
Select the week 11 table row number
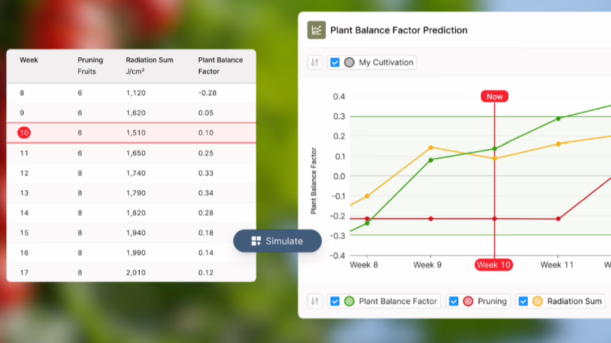[24, 153]
